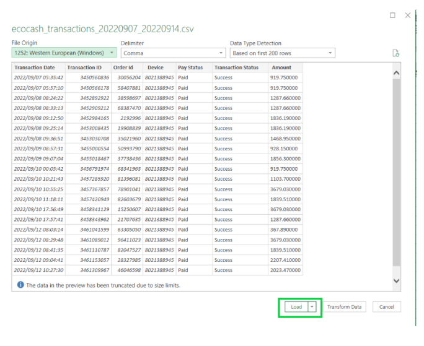Screen dimensions: 424x346
Task: Select the Transaction Status column header
Action: pyautogui.click(x=240, y=67)
